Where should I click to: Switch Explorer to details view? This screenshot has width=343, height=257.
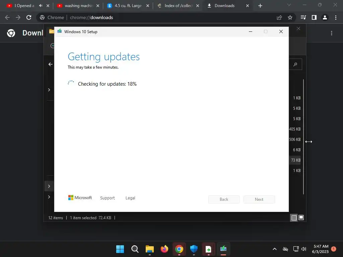tap(294, 218)
